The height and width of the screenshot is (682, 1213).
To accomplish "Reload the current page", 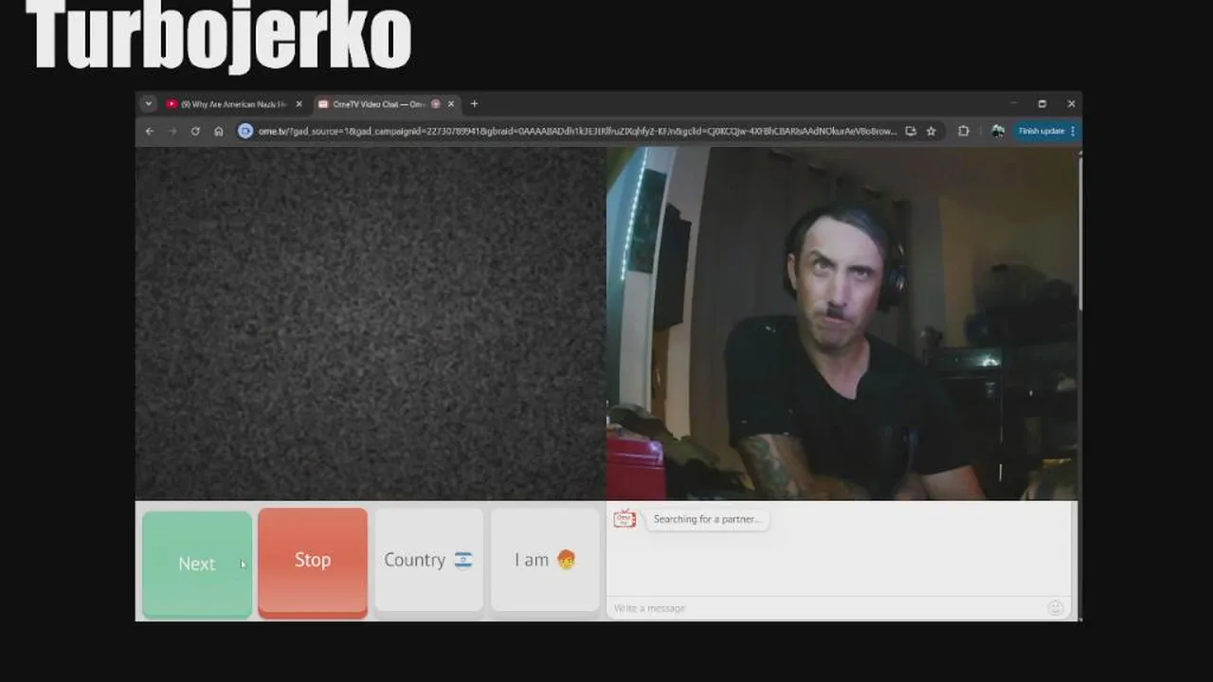I will coord(195,131).
